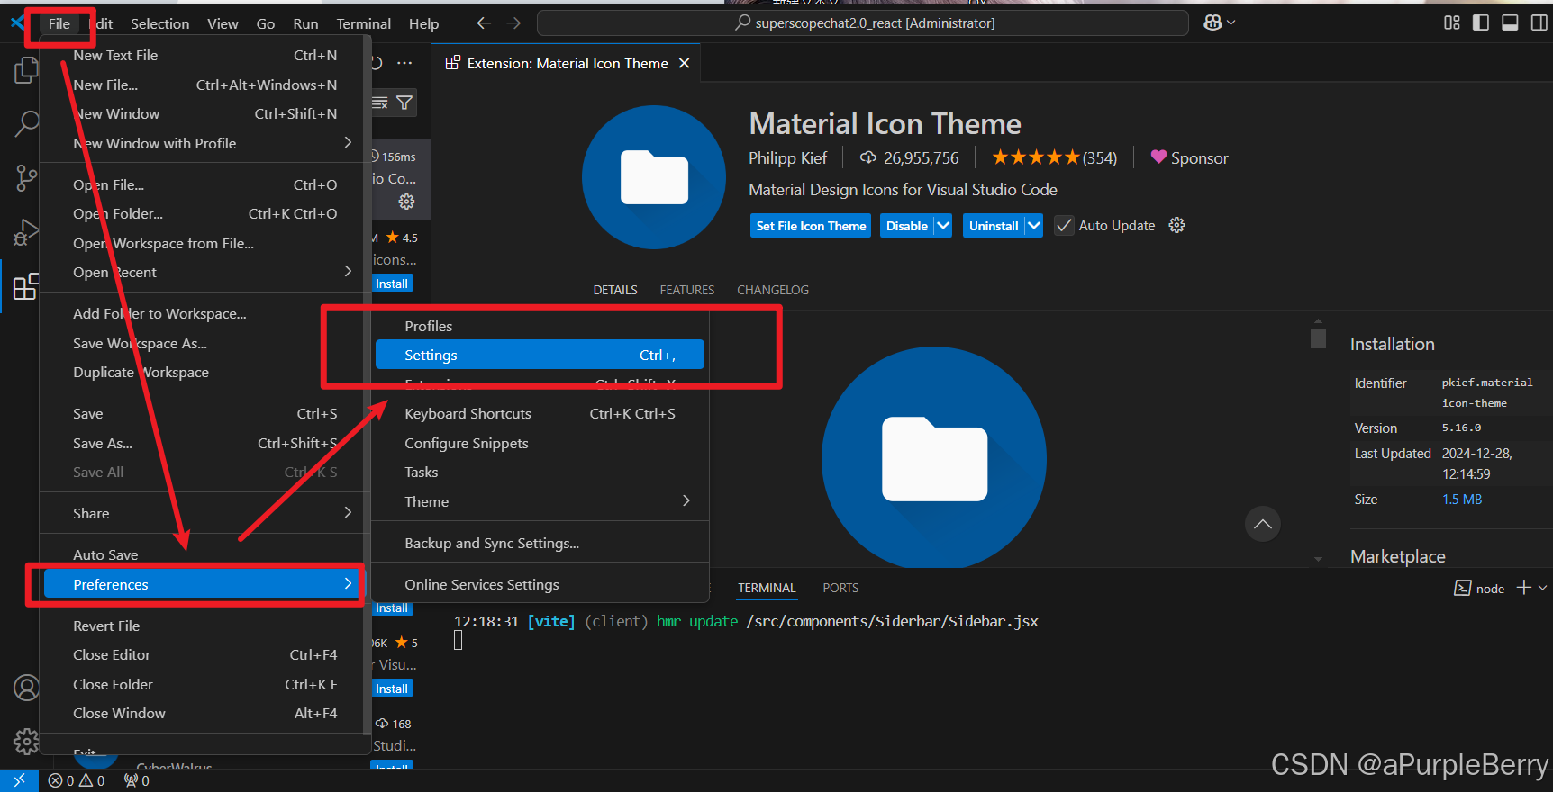Click the Set File Icon Theme button

[811, 226]
